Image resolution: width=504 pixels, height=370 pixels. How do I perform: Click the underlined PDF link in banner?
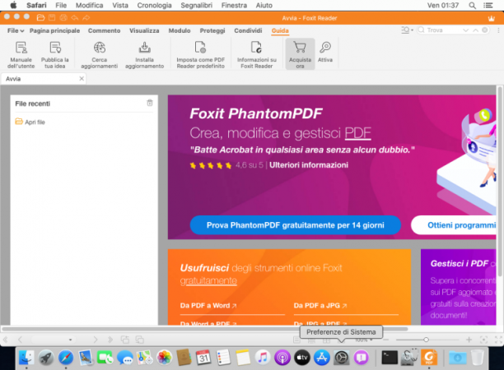[x=357, y=133]
